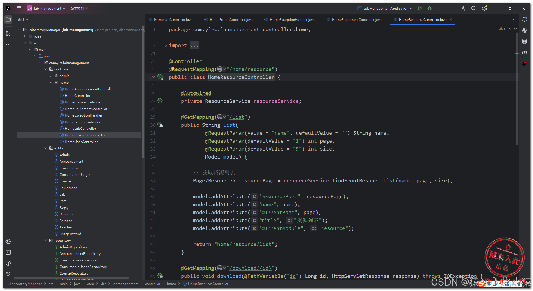Open the UsageRecord entity class
This screenshot has width=533, height=291.
(x=70, y=234)
